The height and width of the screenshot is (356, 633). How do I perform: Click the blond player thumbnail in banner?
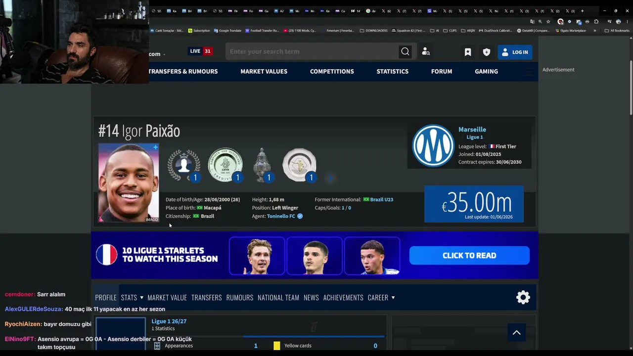pyautogui.click(x=257, y=256)
